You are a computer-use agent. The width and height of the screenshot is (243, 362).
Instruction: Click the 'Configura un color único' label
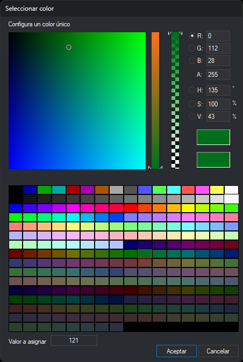[x=39, y=24]
